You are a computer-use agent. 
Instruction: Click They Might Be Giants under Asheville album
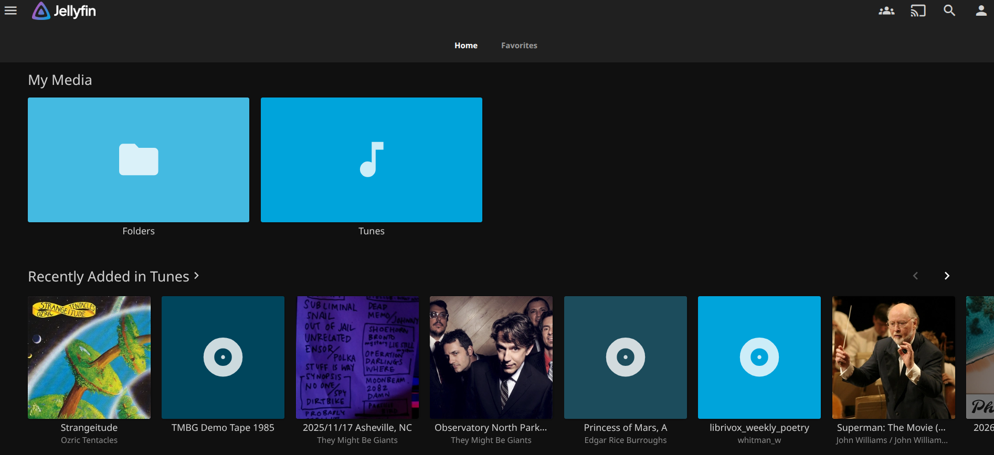tap(357, 440)
